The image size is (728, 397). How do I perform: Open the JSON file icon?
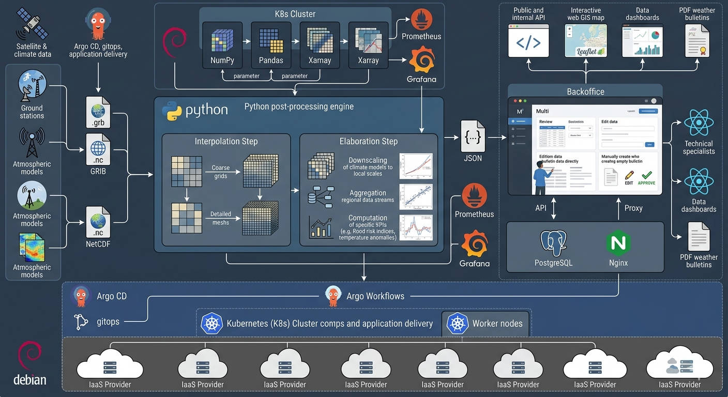click(473, 136)
